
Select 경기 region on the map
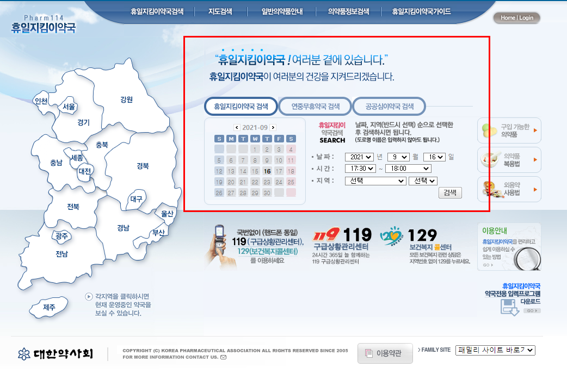[84, 122]
